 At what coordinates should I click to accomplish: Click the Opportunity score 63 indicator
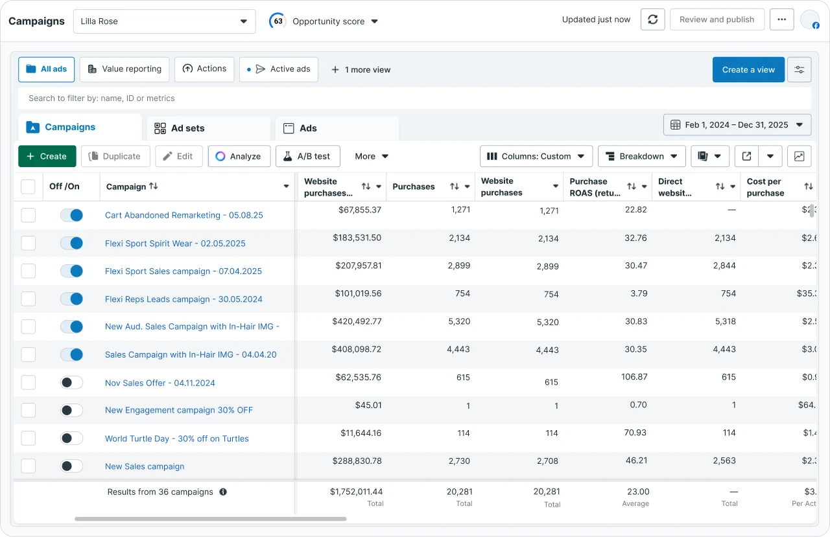(278, 21)
